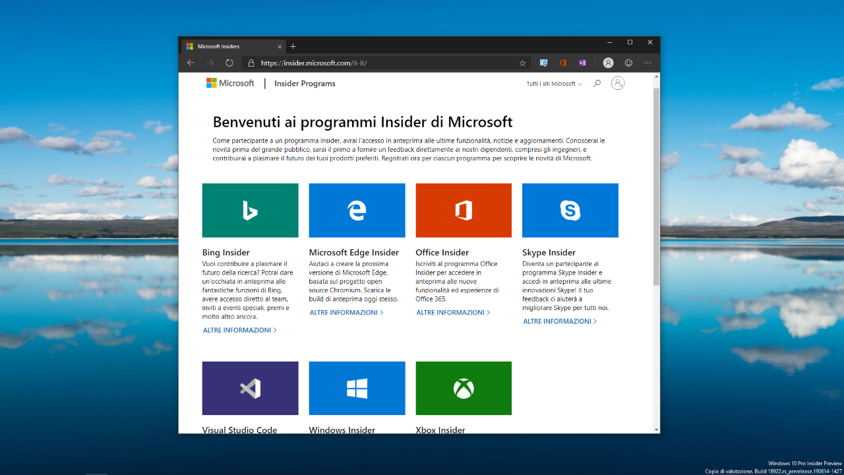Click the Microsoft logo on page header
844x475 pixels.
click(x=230, y=83)
